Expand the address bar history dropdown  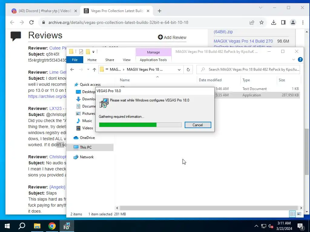pos(179,69)
